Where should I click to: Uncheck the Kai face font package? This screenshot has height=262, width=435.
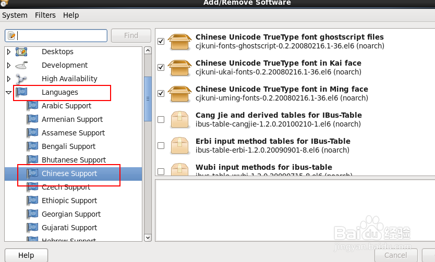161,68
